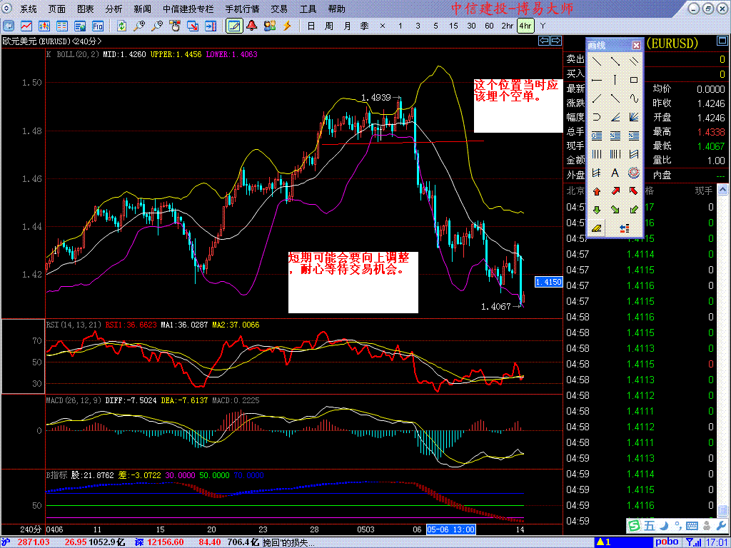Select the horizontal line drawing tool
This screenshot has height=548, width=731.
point(597,80)
